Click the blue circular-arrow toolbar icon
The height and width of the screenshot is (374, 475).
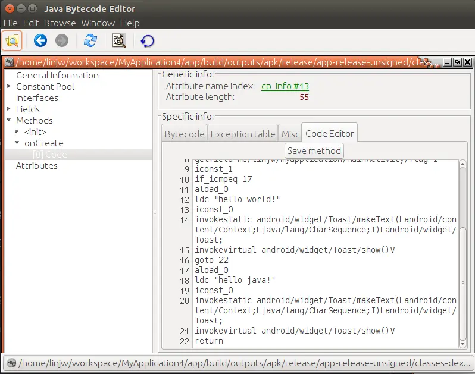148,40
